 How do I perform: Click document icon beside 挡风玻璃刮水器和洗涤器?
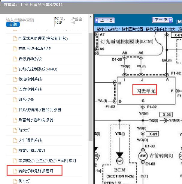tap(15, 110)
